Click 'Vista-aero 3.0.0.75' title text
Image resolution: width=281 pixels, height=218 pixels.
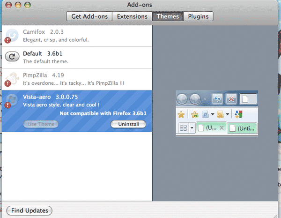pyautogui.click(x=51, y=97)
